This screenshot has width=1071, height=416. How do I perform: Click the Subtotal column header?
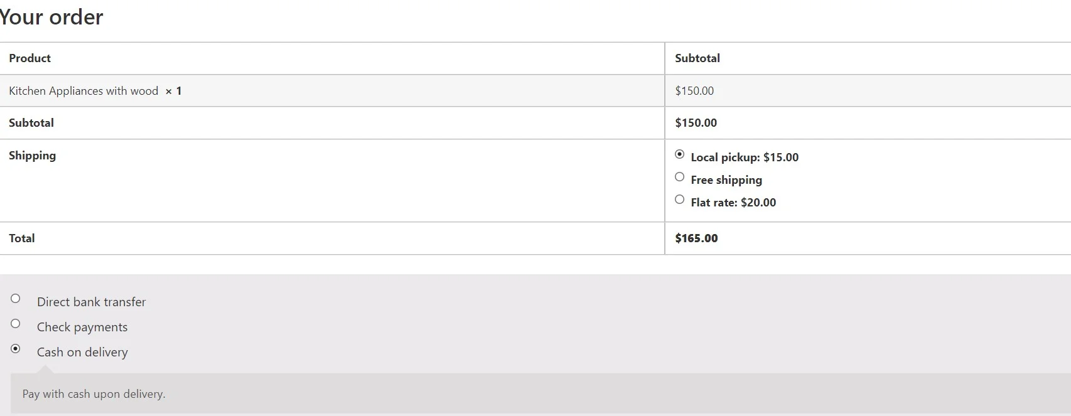tap(697, 58)
